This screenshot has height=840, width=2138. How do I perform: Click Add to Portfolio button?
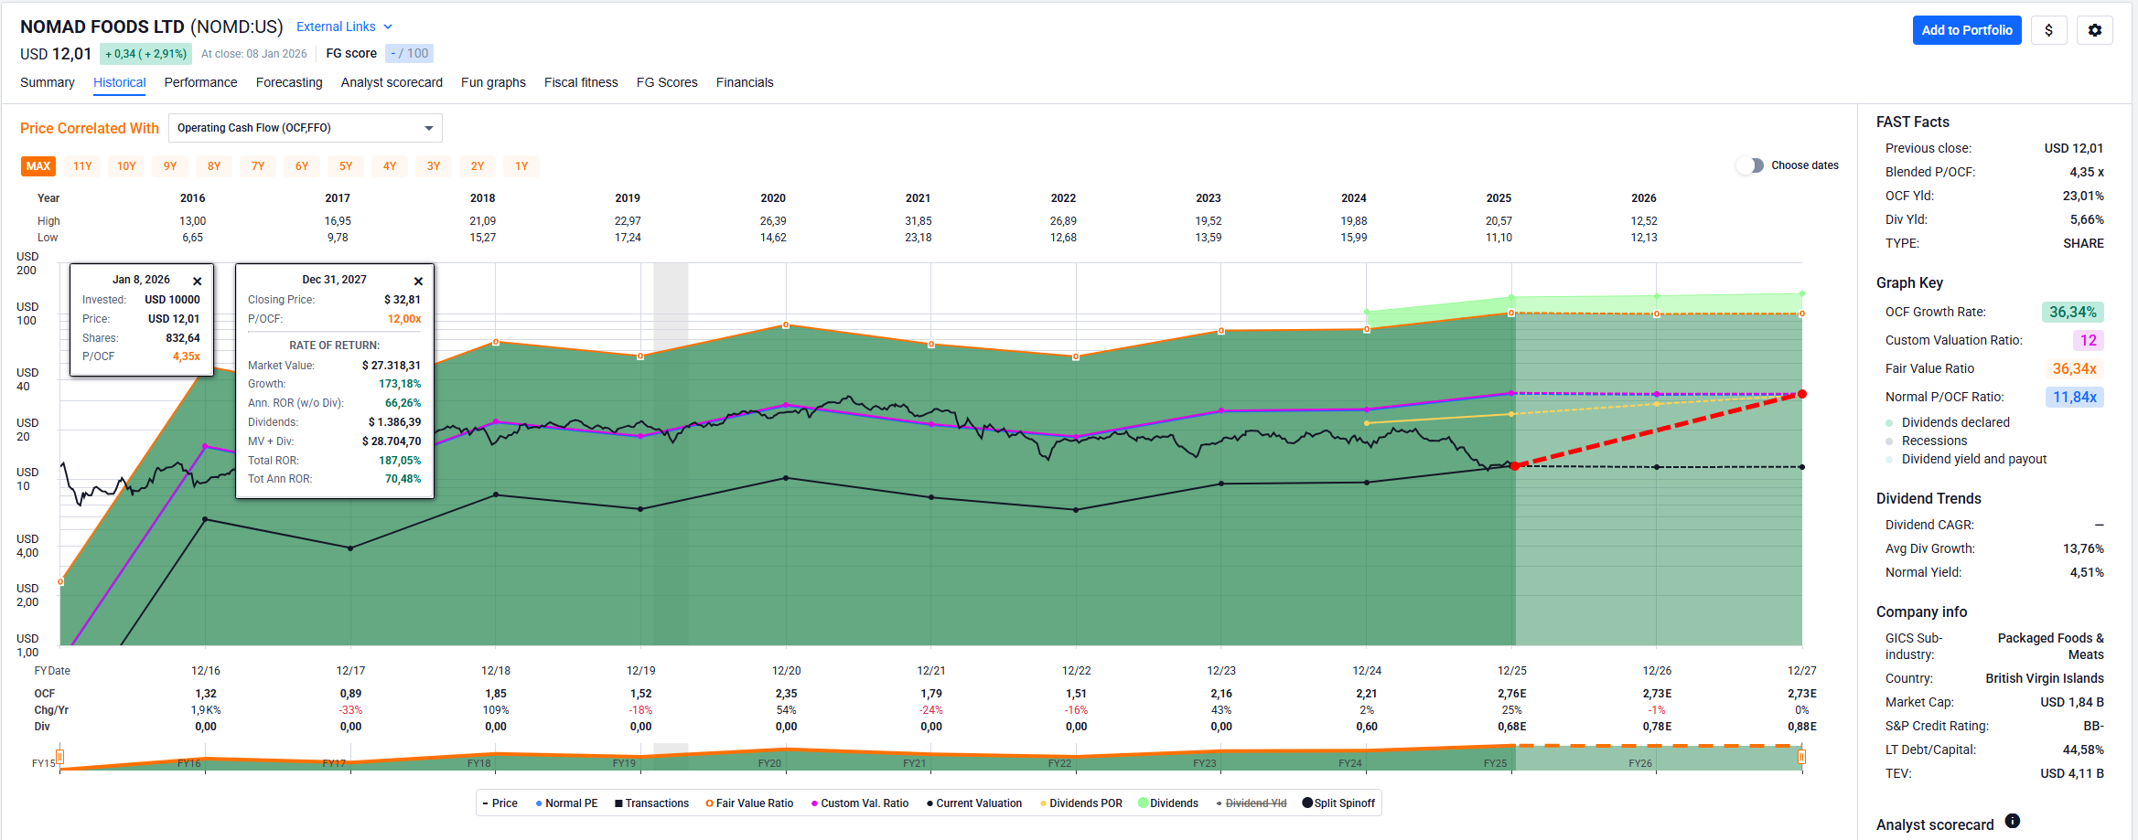point(1966,30)
